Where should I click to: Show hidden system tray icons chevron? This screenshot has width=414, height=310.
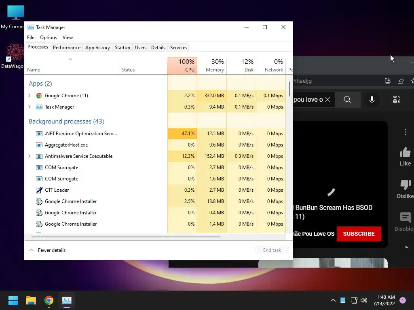tap(333, 300)
